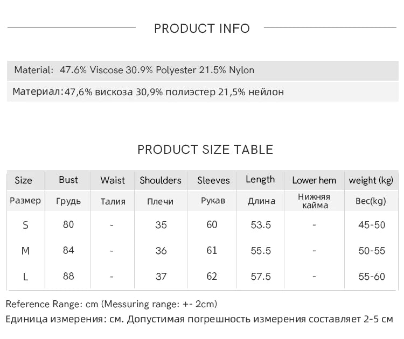Click the Sleeves column header

tap(213, 180)
